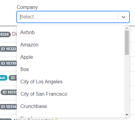The height and width of the screenshot is (120, 135).
Task: Click the dropdown scrollbar thumb
Action: pyautogui.click(x=127, y=42)
